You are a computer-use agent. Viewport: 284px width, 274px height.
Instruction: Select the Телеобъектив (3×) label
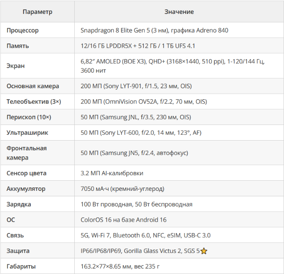click(34, 102)
